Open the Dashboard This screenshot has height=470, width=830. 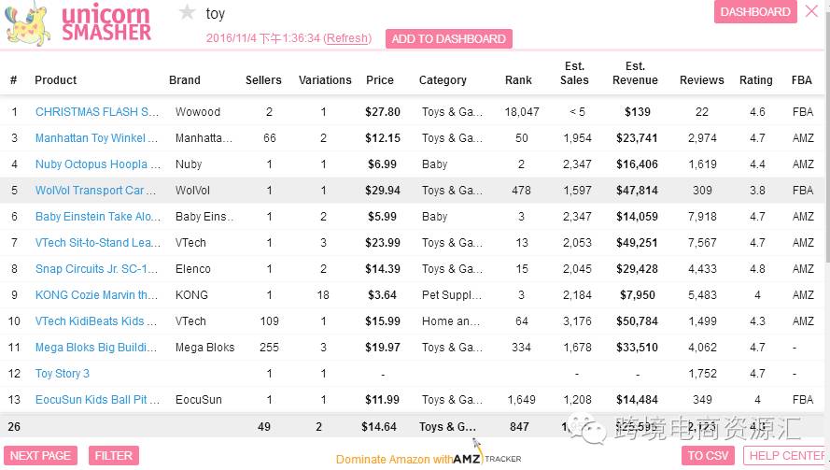[755, 12]
